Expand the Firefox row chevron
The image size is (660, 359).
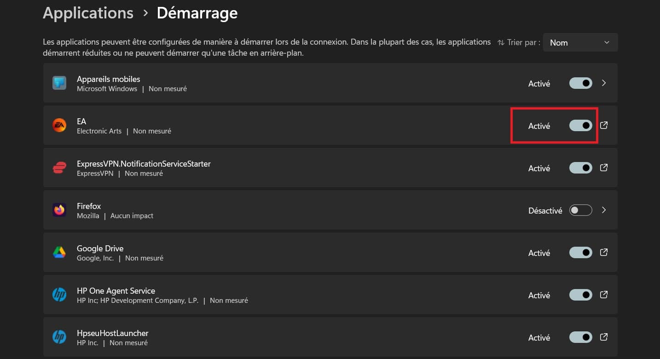[604, 210]
